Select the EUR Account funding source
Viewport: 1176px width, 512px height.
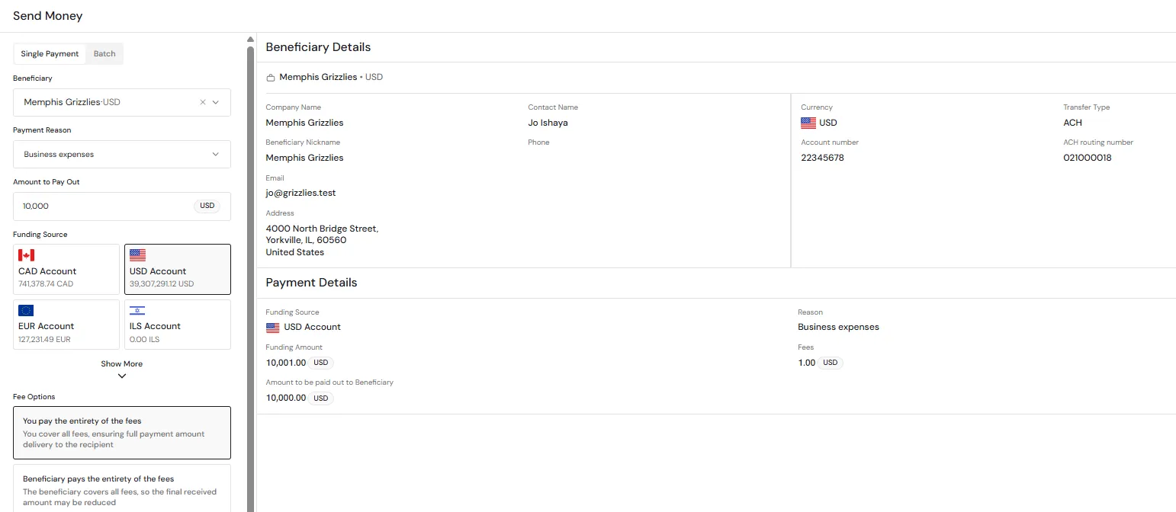tap(66, 325)
